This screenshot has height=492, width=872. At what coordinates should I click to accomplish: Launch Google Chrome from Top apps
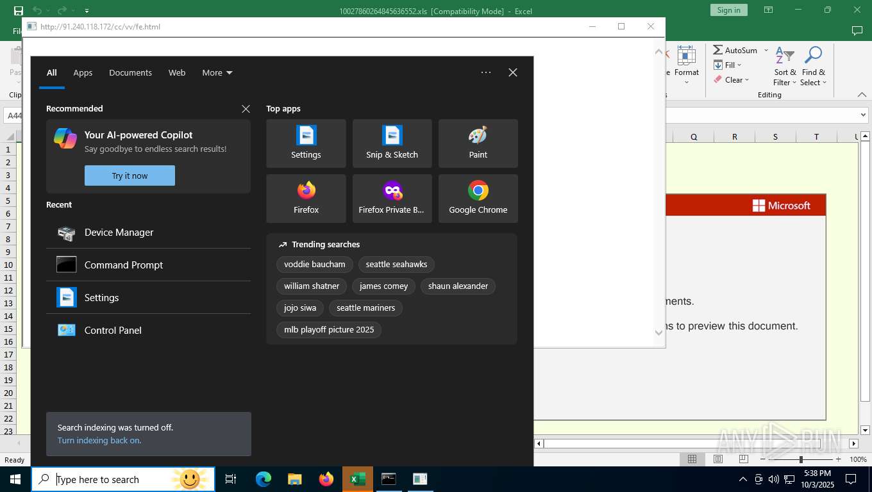478,199
